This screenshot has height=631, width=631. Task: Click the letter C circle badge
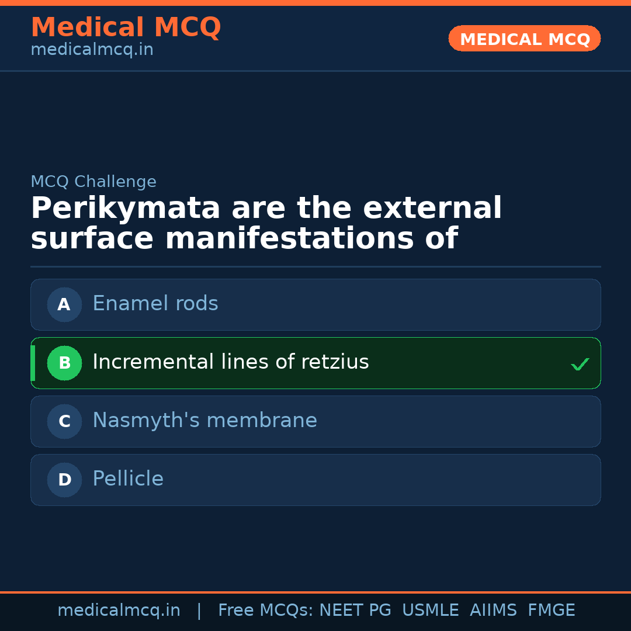(x=64, y=421)
